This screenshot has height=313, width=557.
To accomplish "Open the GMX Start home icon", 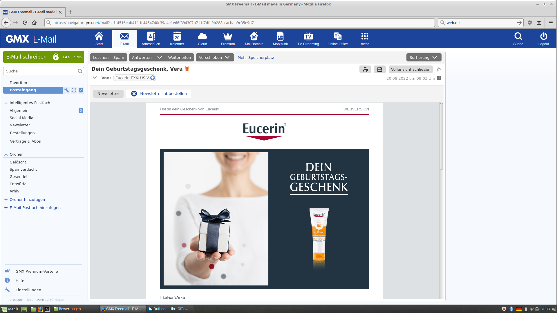I will [99, 39].
